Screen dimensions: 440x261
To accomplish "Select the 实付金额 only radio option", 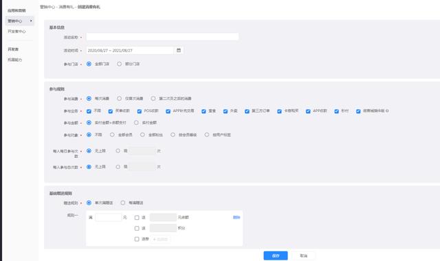I will 136,122.
